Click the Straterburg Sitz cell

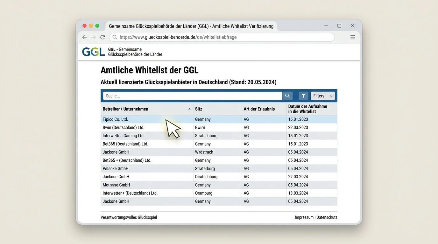[x=205, y=168]
